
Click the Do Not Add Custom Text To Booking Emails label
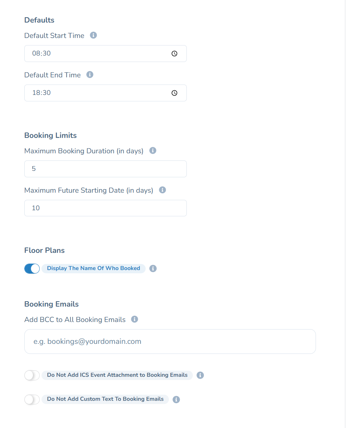pyautogui.click(x=105, y=399)
